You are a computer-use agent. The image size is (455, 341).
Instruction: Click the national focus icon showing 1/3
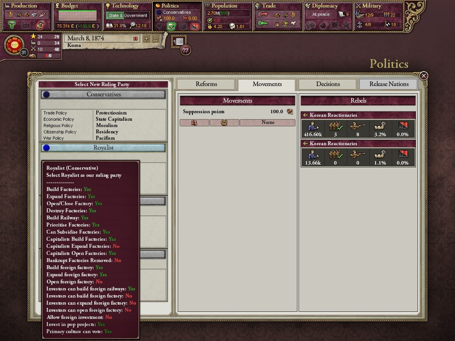tap(210, 20)
